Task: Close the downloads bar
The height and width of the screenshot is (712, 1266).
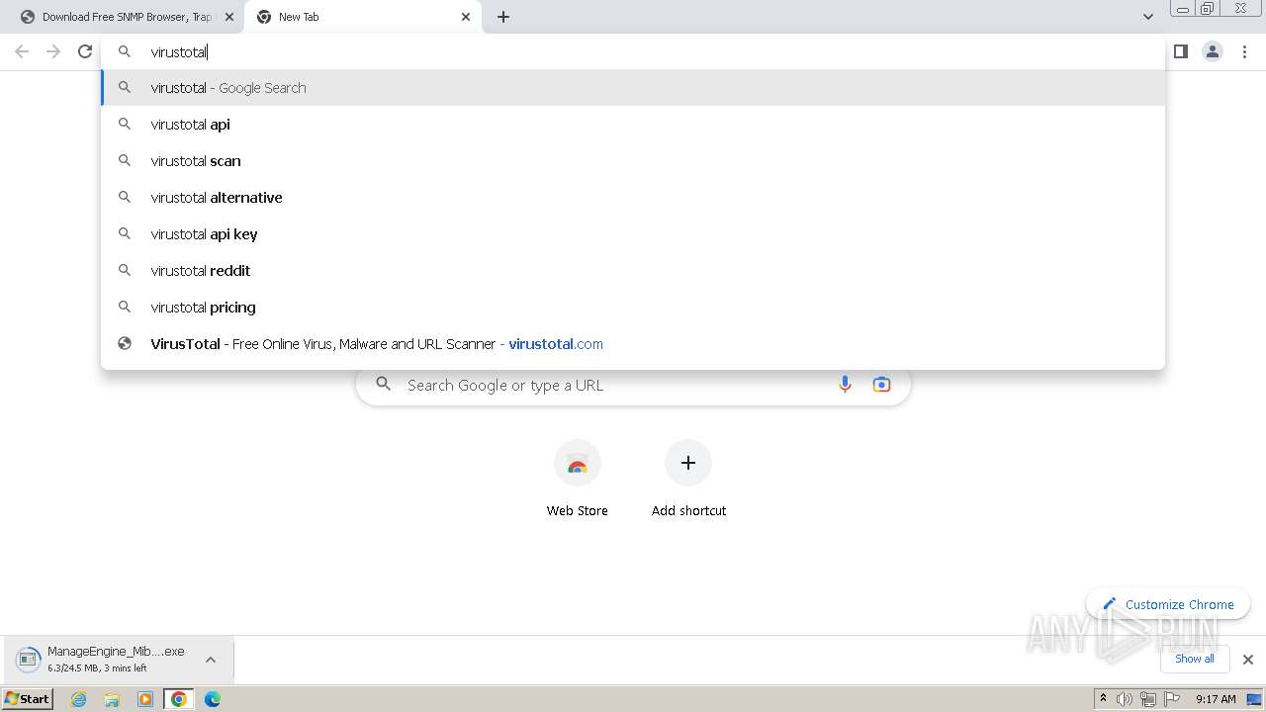Action: pyautogui.click(x=1248, y=660)
